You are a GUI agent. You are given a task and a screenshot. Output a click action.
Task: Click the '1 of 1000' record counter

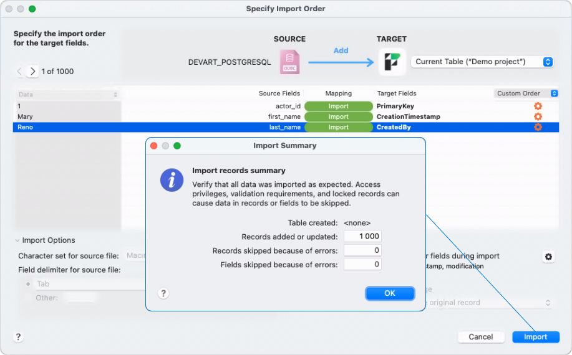tap(57, 72)
